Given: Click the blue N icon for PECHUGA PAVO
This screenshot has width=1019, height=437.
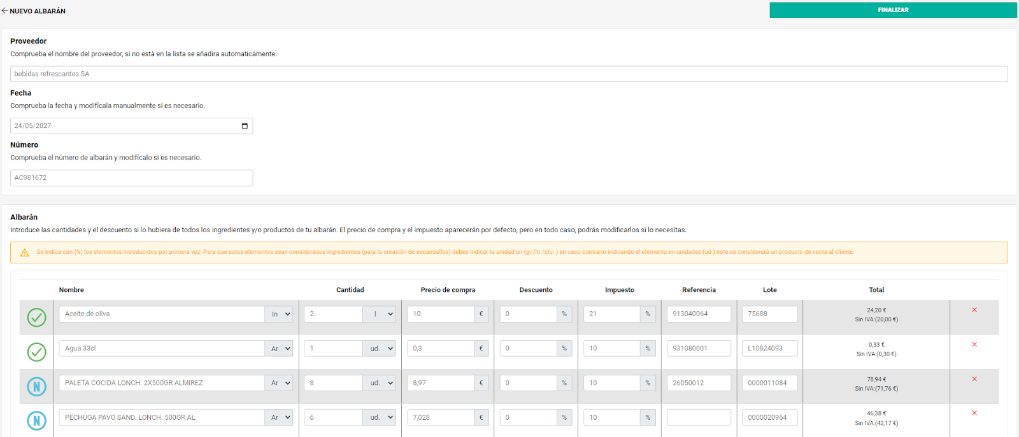Looking at the screenshot, I should 37,420.
